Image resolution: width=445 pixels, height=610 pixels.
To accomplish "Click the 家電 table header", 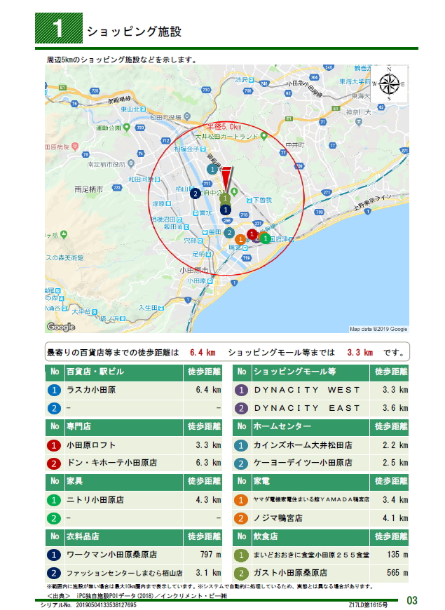I will (262, 481).
